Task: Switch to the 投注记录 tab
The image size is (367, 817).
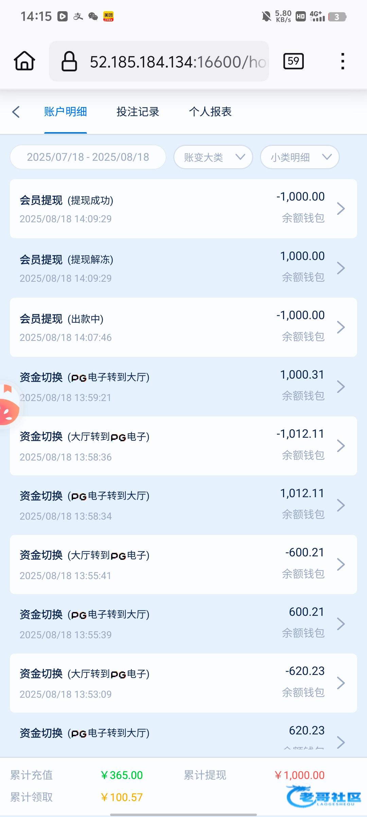Action: pyautogui.click(x=138, y=112)
